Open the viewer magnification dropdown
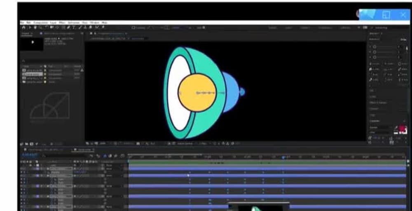 pyautogui.click(x=103, y=143)
